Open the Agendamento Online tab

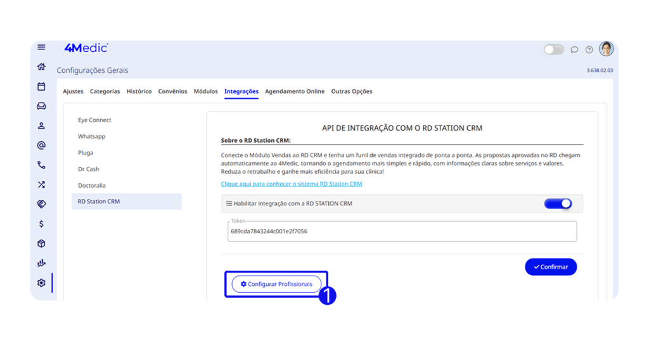[295, 91]
